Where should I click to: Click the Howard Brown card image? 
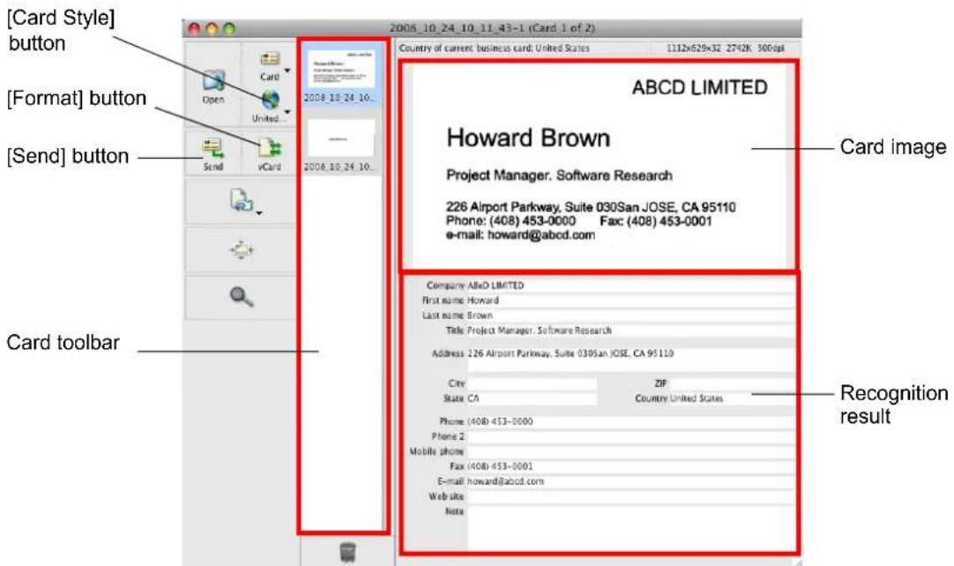(x=600, y=166)
